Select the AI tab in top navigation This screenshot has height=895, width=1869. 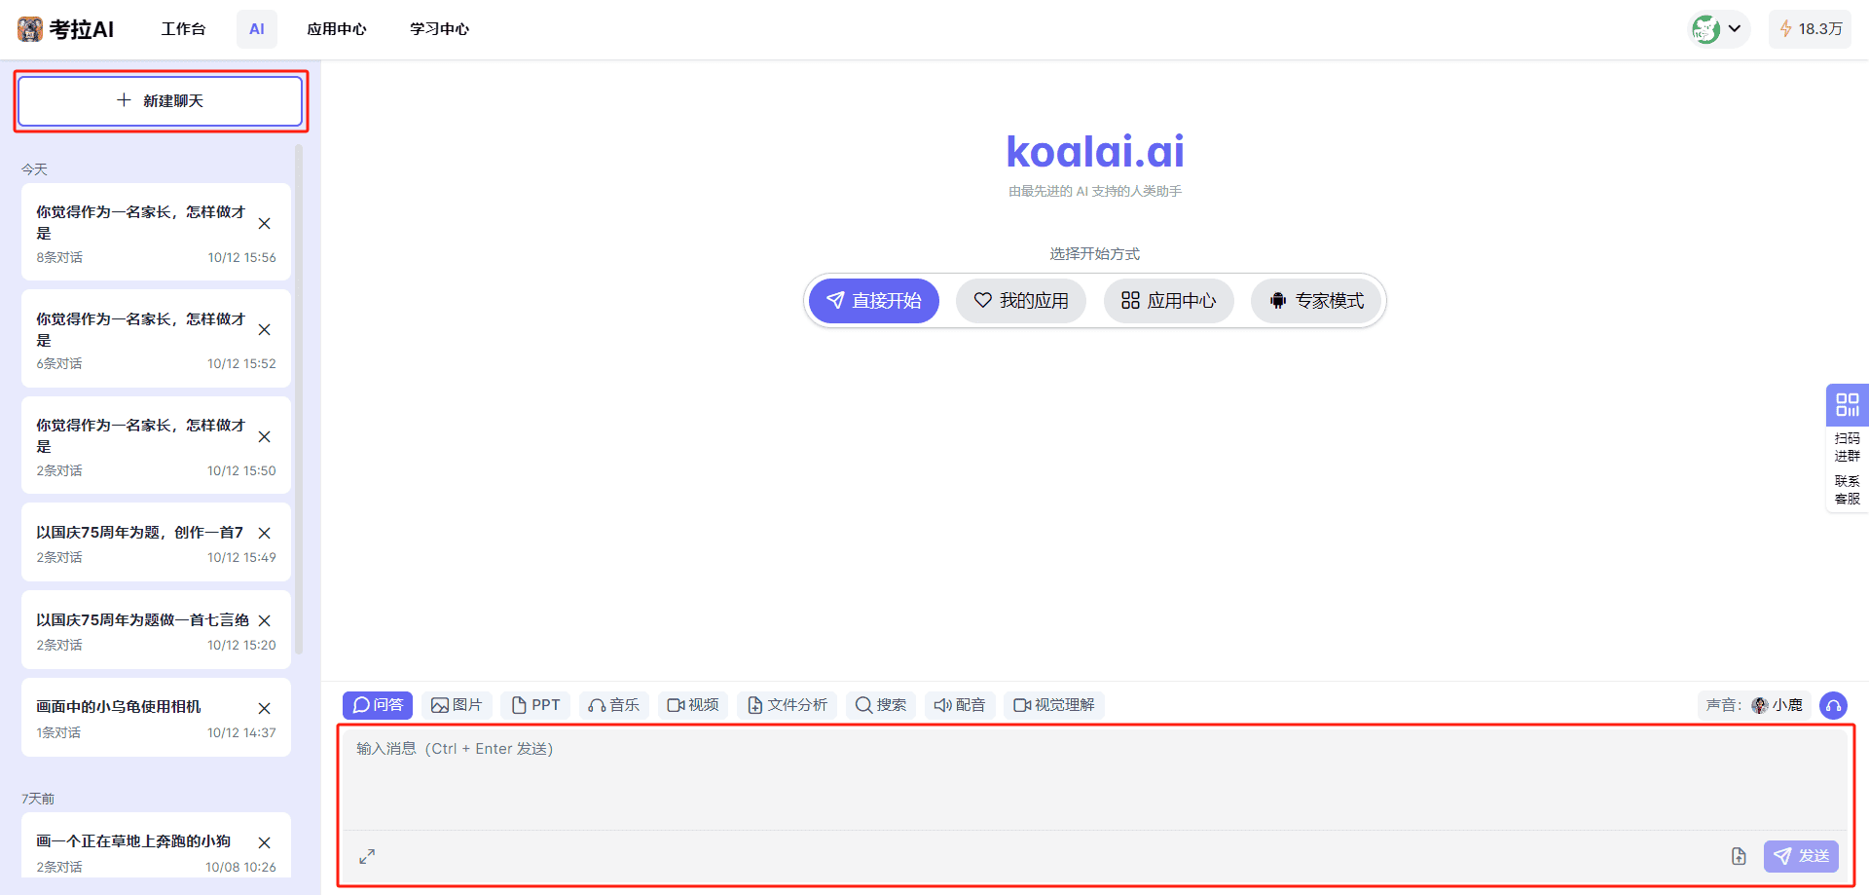pyautogui.click(x=257, y=29)
